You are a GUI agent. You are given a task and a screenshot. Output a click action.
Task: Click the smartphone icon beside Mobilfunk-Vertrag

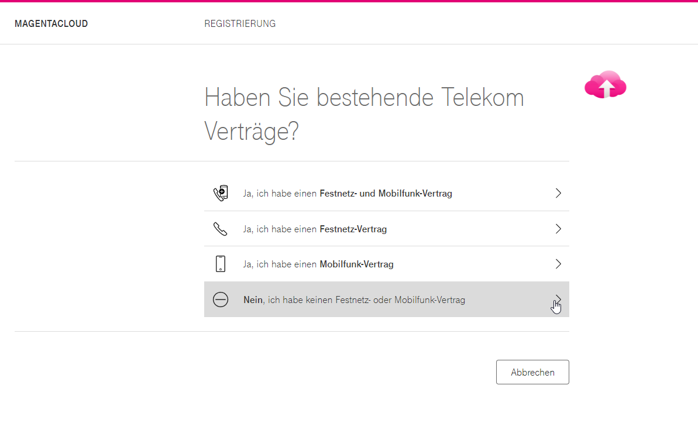[x=221, y=263]
